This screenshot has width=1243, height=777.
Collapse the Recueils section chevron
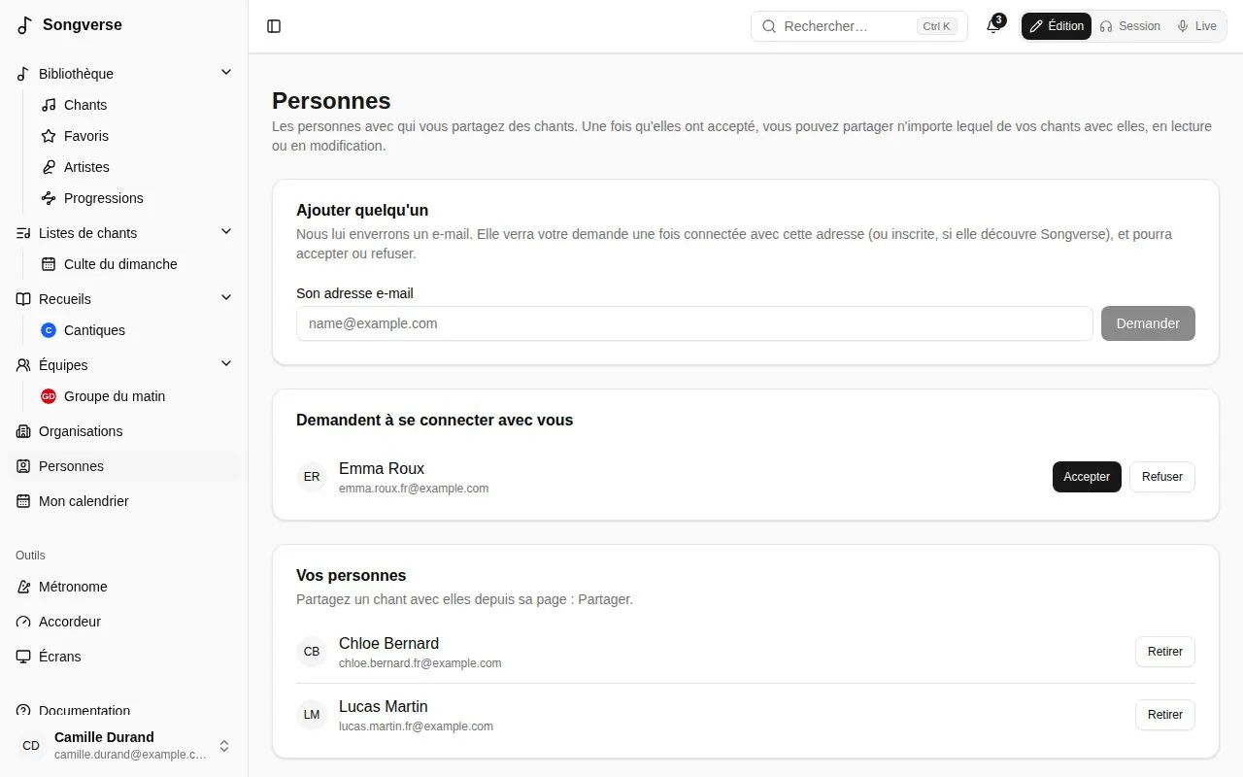226,298
